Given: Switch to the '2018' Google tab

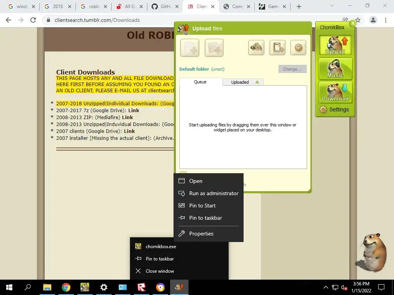Looking at the screenshot, I should coord(55,7).
